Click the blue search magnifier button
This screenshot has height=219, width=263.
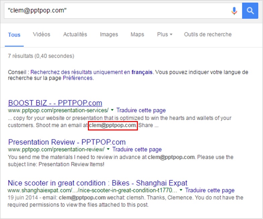click(250, 11)
